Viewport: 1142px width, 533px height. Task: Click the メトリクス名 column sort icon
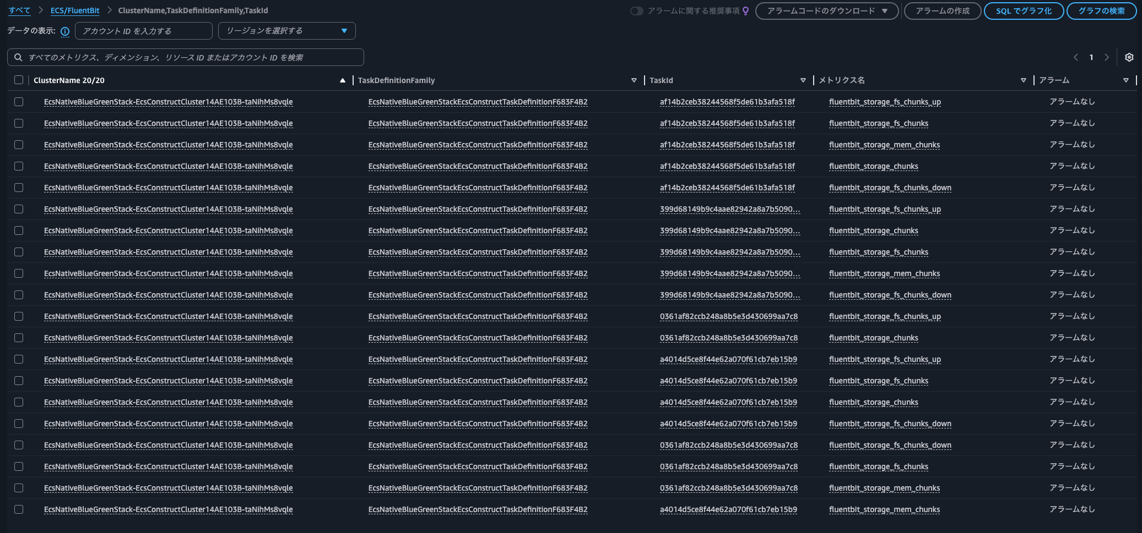coord(1023,80)
